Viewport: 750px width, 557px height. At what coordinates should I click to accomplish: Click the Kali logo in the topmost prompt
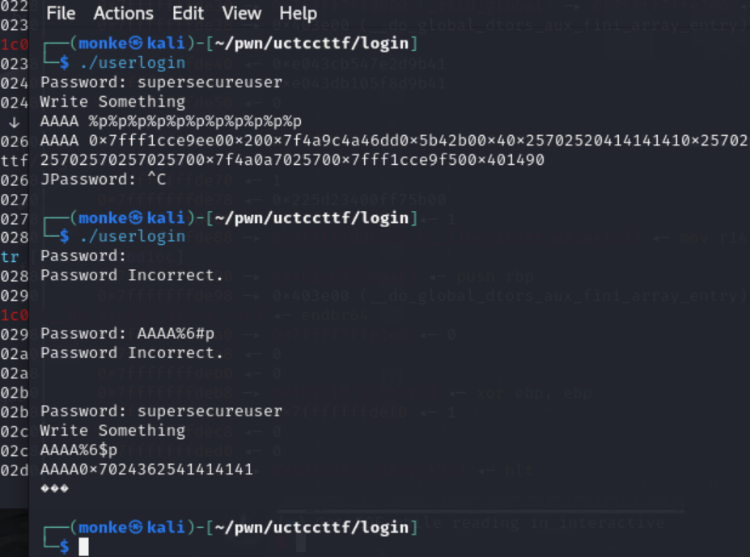(137, 44)
